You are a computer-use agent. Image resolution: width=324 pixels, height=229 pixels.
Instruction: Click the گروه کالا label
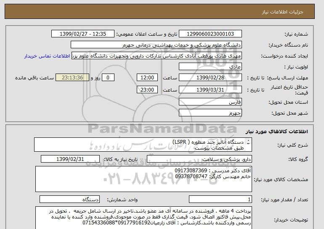[x=298, y=159]
